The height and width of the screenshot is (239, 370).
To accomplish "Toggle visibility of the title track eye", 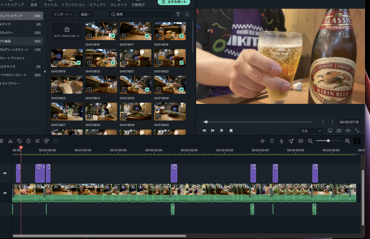I will coord(5,173).
